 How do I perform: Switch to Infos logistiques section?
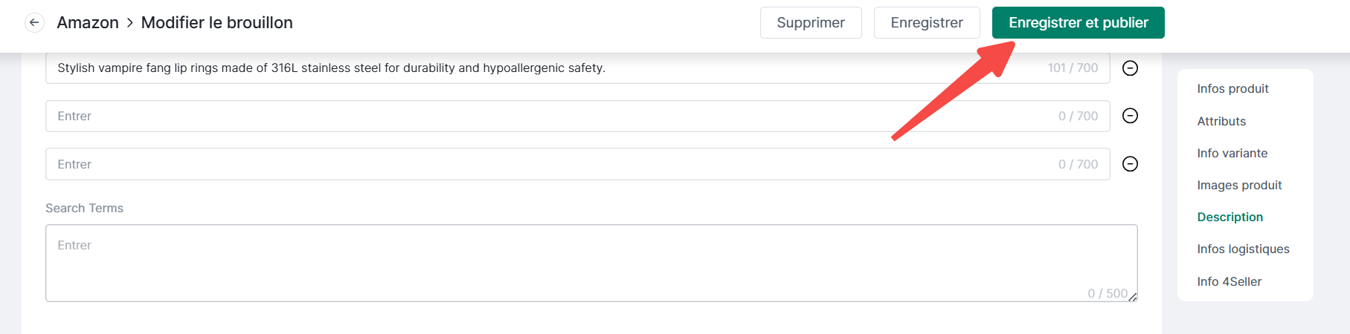pos(1243,249)
